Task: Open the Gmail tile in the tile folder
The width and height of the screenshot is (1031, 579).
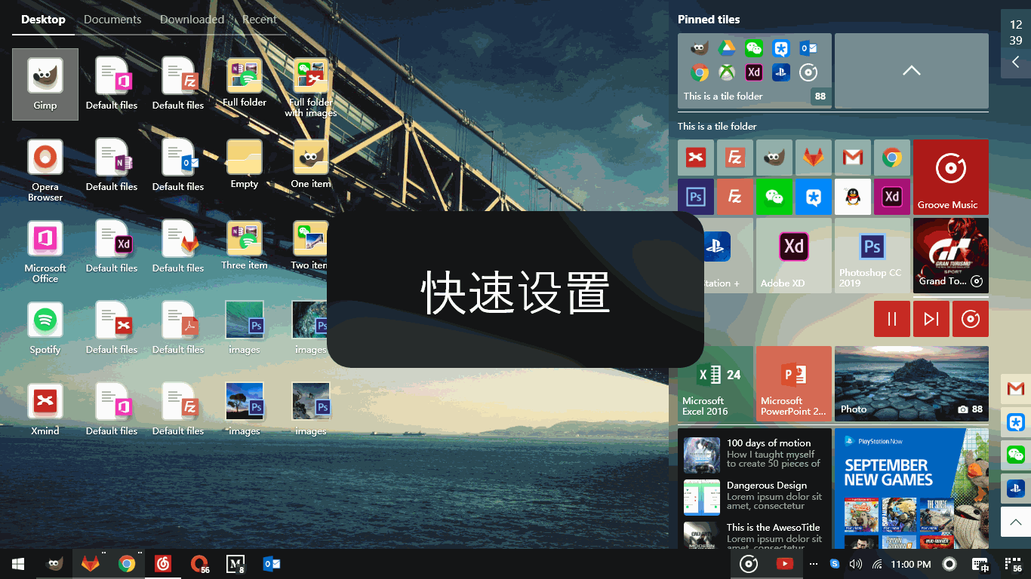Action: tap(853, 158)
